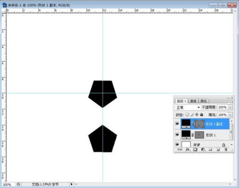Hide the 形状 1 副本 layer

177,124
